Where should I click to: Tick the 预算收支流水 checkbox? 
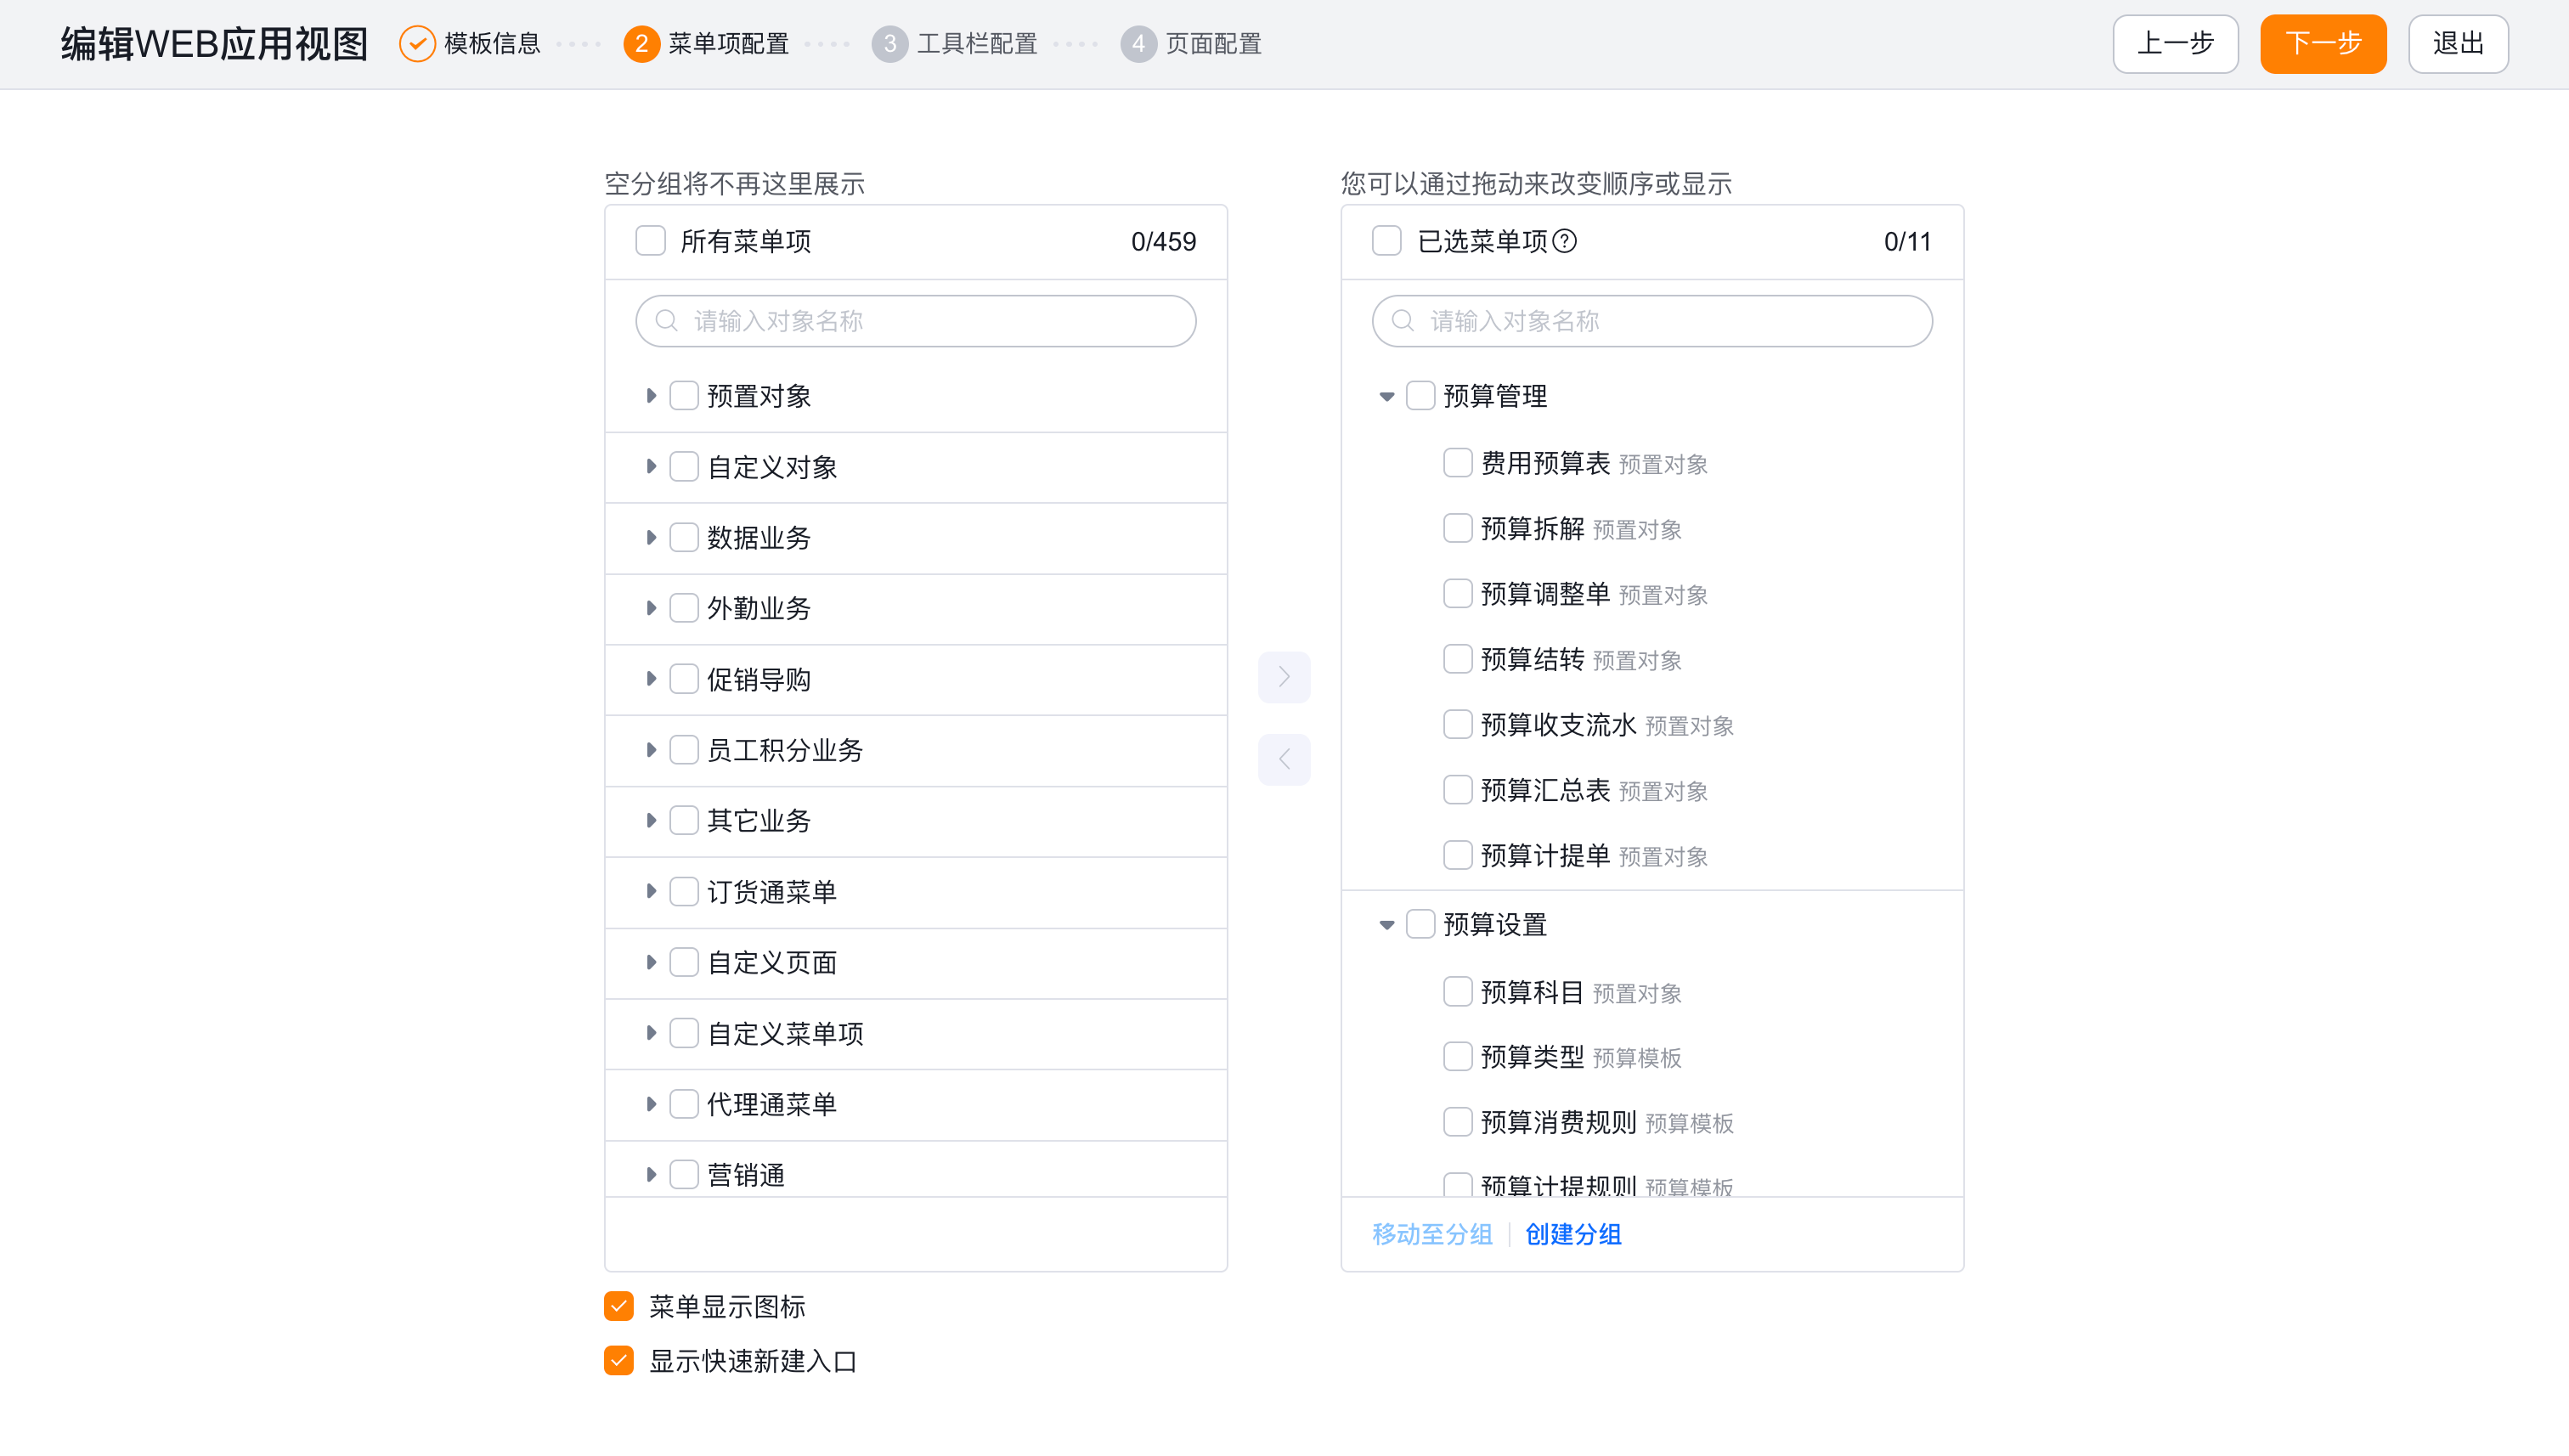pyautogui.click(x=1457, y=725)
